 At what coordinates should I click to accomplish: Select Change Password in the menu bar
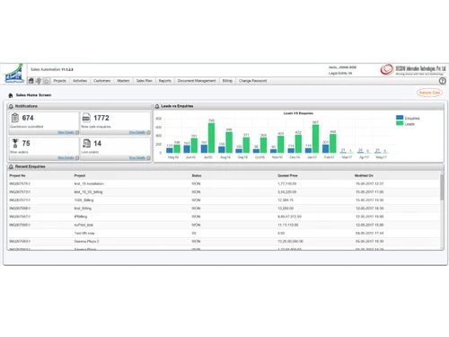(253, 81)
